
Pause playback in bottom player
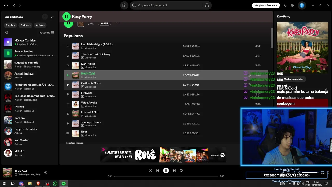point(166,171)
